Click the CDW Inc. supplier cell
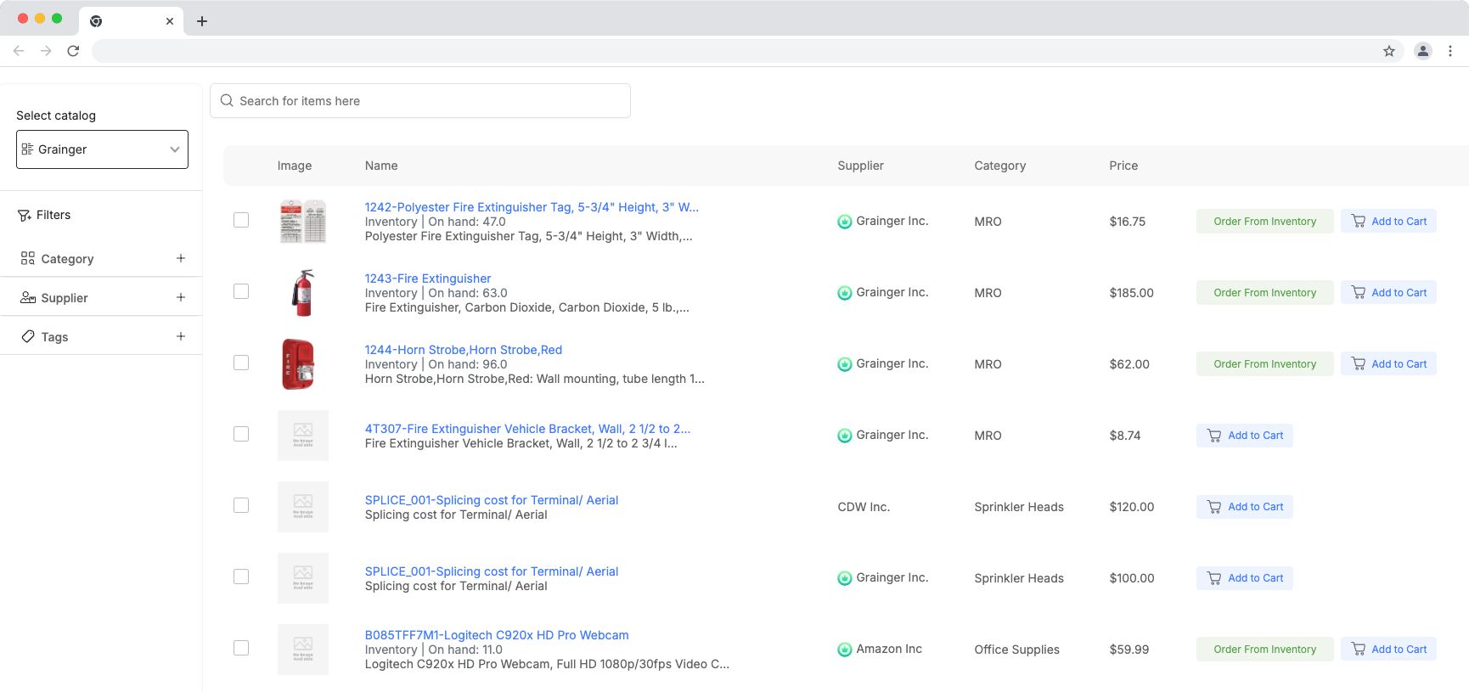Screen dimensions: 1469x692 pos(864,507)
